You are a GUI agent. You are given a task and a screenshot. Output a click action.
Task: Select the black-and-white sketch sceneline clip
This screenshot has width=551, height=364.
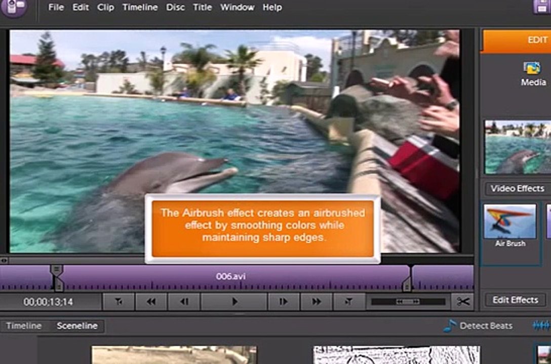[397, 355]
